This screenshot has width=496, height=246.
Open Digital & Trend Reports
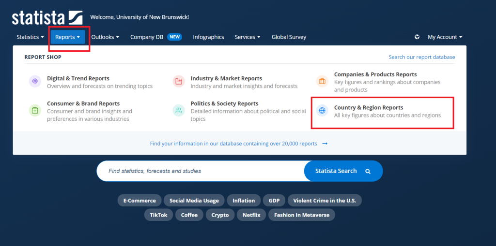click(x=78, y=78)
